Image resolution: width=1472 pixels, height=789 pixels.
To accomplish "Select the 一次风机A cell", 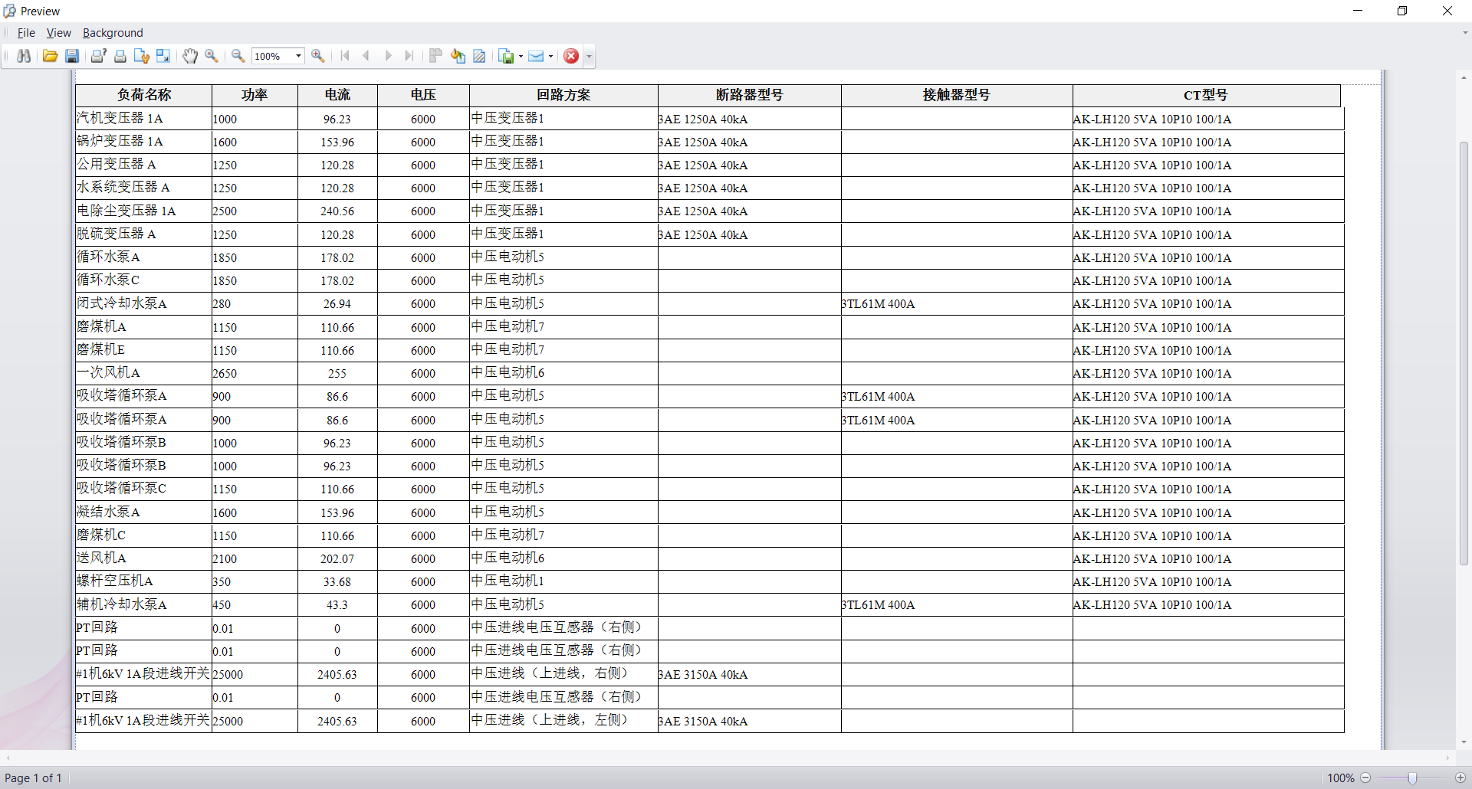I will (143, 373).
